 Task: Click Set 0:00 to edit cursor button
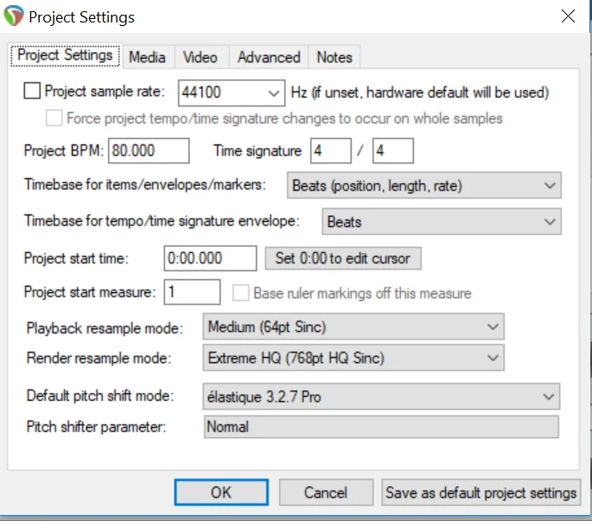(343, 258)
